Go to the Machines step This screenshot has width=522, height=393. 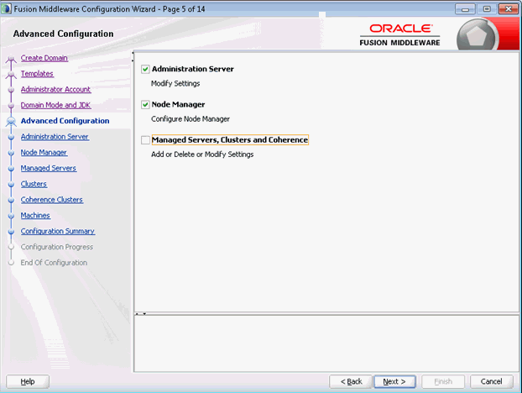point(35,216)
